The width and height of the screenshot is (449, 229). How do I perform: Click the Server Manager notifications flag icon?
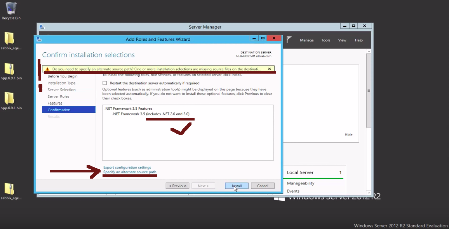(289, 40)
